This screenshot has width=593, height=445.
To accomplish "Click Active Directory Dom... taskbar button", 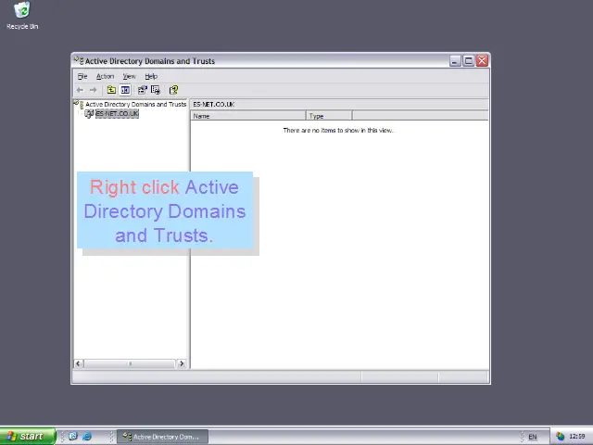I will click(x=162, y=437).
